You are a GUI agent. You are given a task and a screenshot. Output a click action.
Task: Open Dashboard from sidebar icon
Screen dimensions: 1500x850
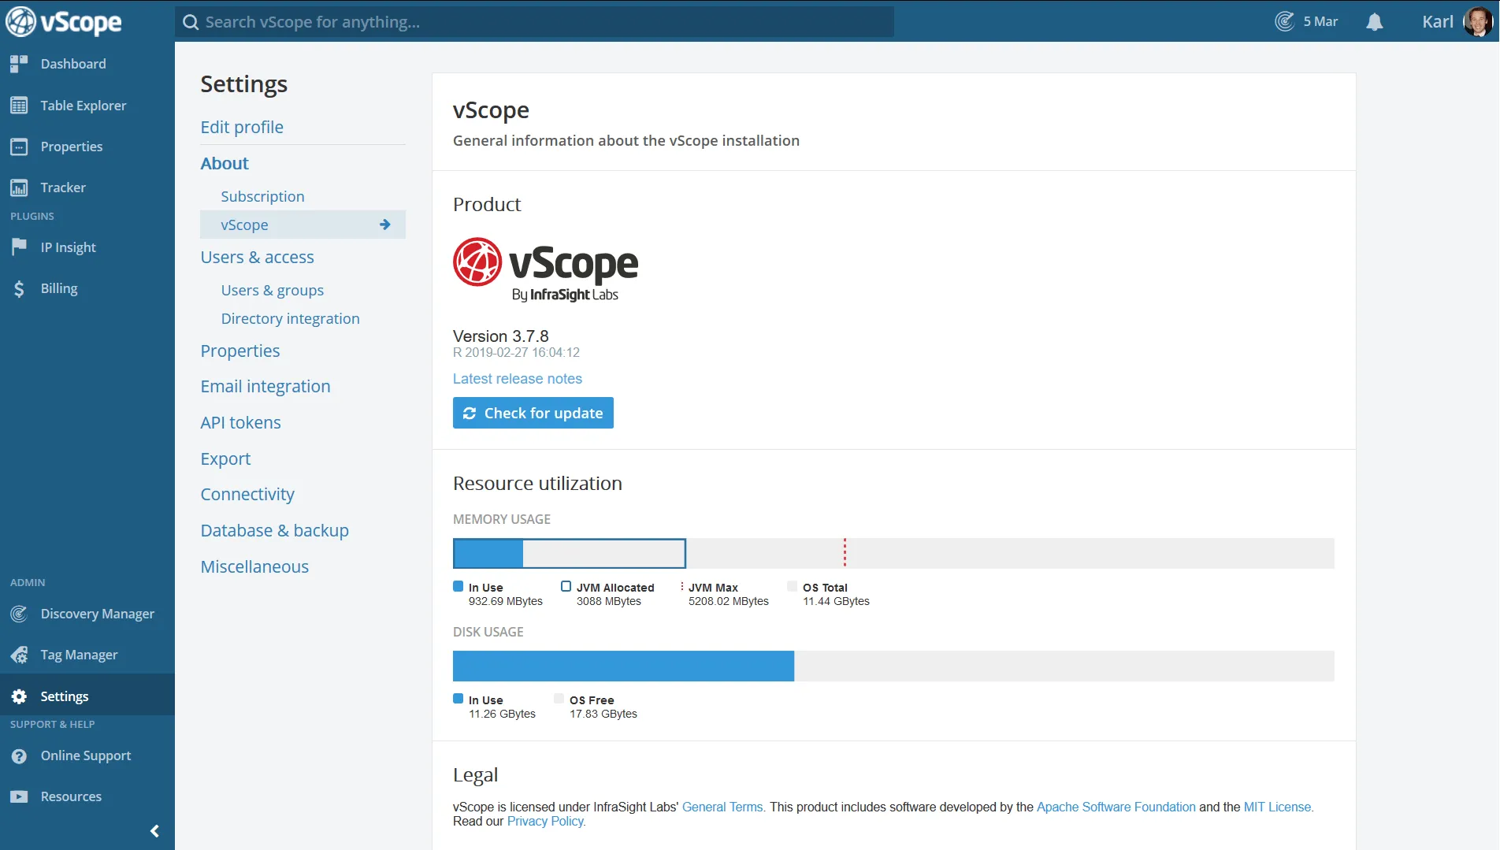(19, 64)
